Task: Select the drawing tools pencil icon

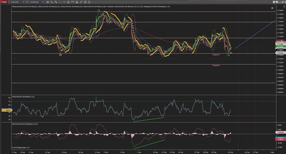Action: point(52,2)
